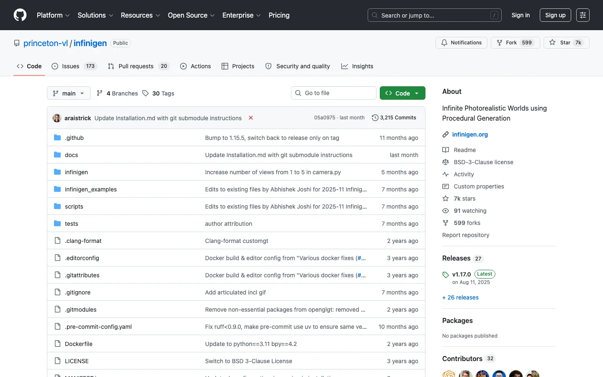Click the scale icon next to BSD-3-Clause license
This screenshot has height=377, width=603.
446,162
